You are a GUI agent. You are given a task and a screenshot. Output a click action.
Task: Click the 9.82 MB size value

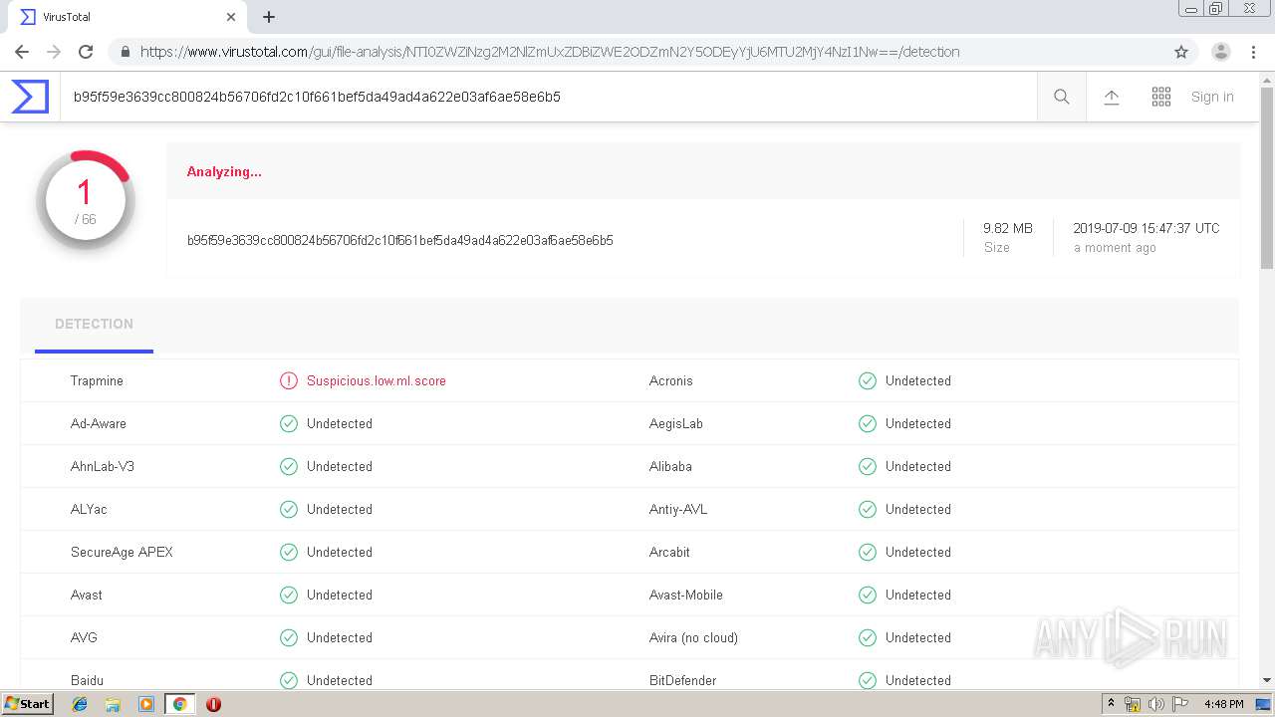point(1008,228)
